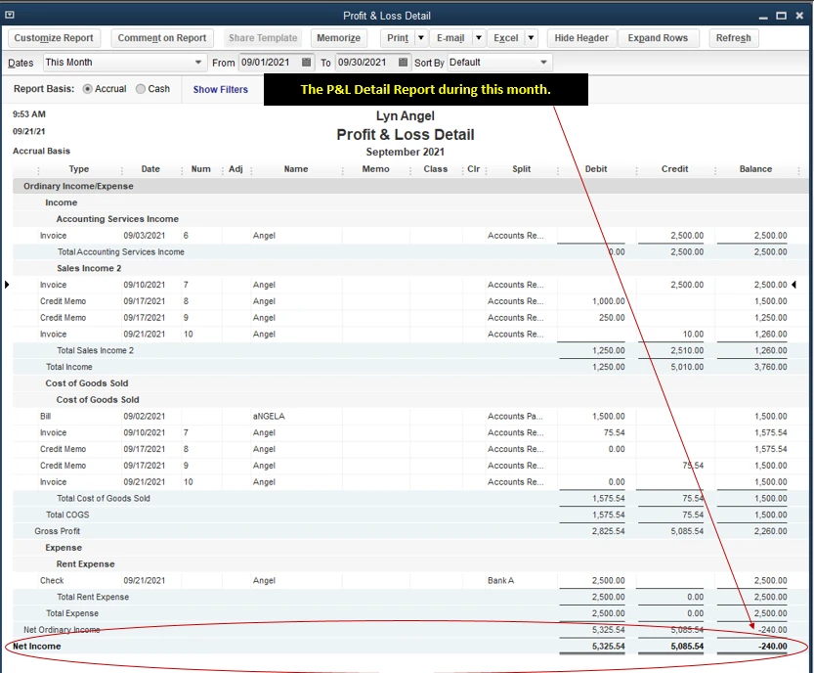Click Comment on Report
814x673 pixels.
[162, 38]
